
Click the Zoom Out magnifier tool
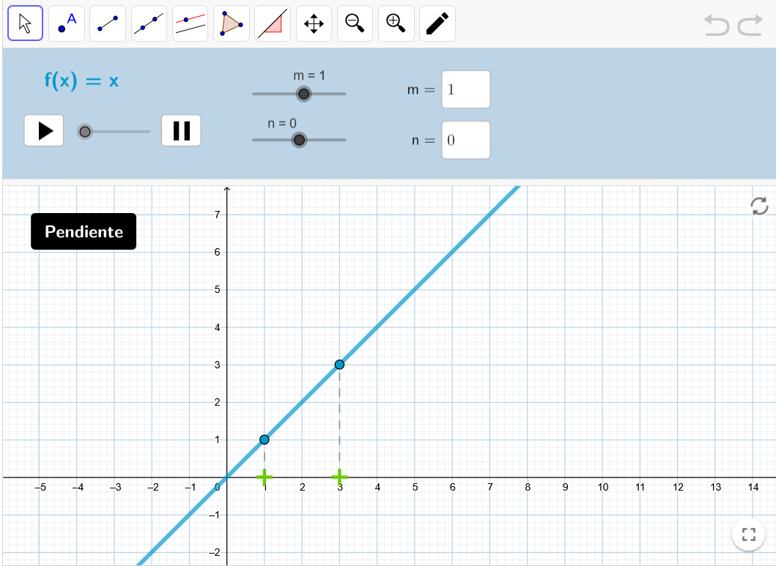[355, 23]
